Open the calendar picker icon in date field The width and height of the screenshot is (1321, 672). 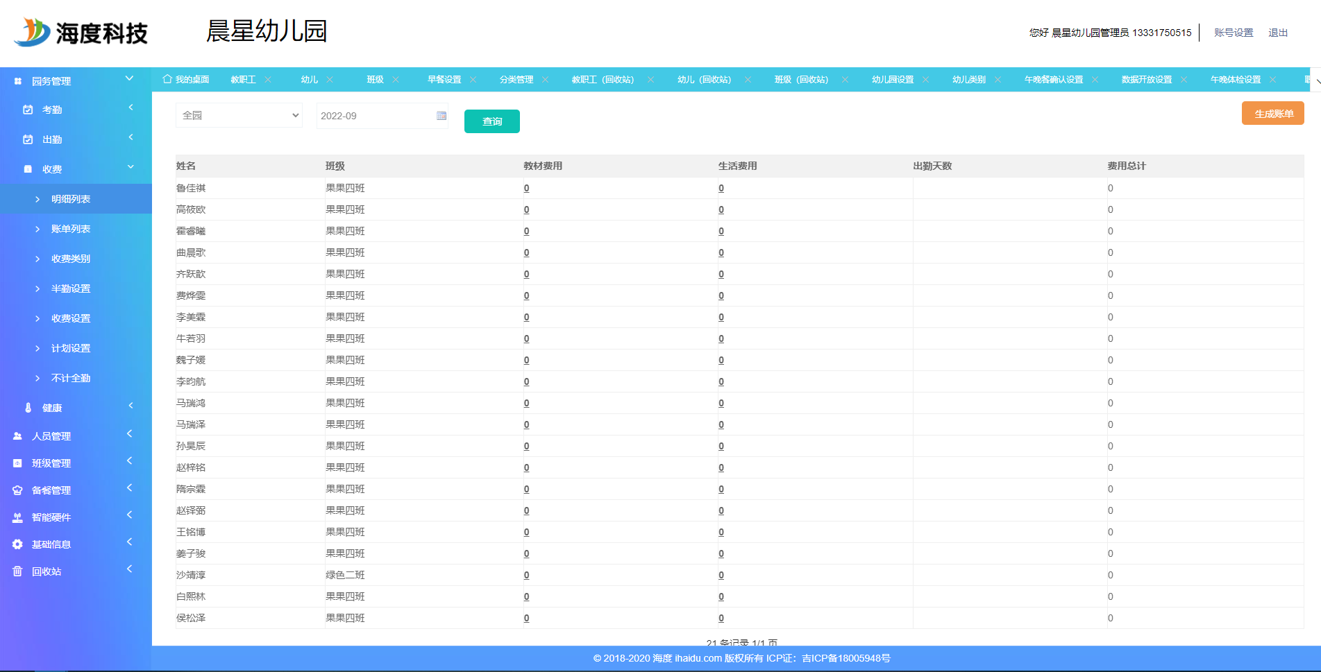441,116
